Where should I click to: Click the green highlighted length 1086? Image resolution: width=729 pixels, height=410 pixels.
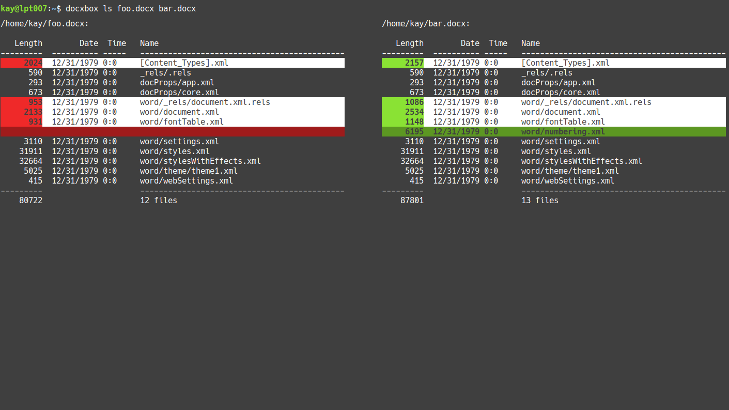414,102
